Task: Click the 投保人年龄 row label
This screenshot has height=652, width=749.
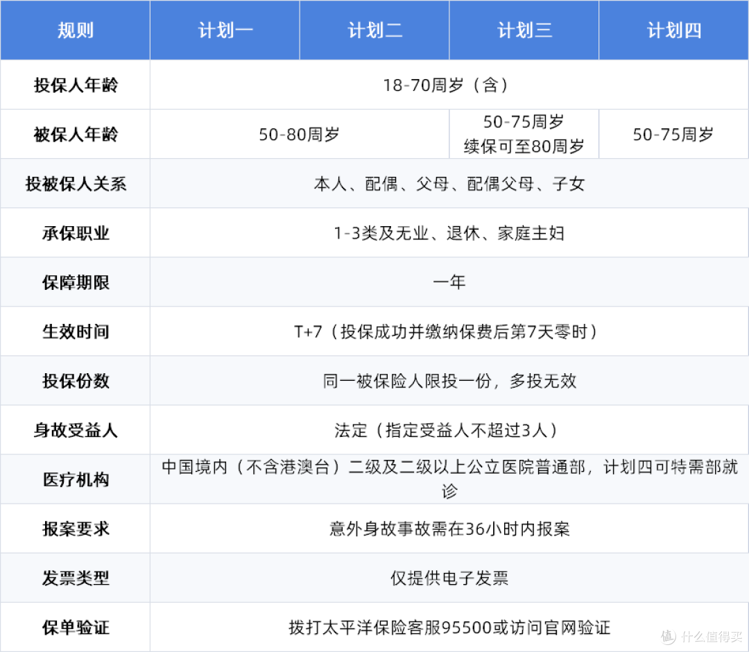Action: [76, 85]
